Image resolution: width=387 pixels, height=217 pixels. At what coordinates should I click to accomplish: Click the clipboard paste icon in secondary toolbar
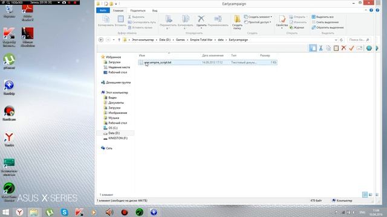click(336, 48)
